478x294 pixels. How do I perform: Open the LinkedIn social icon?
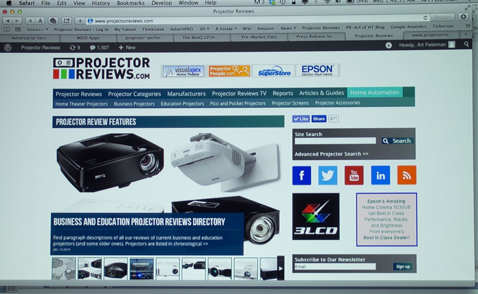click(380, 175)
